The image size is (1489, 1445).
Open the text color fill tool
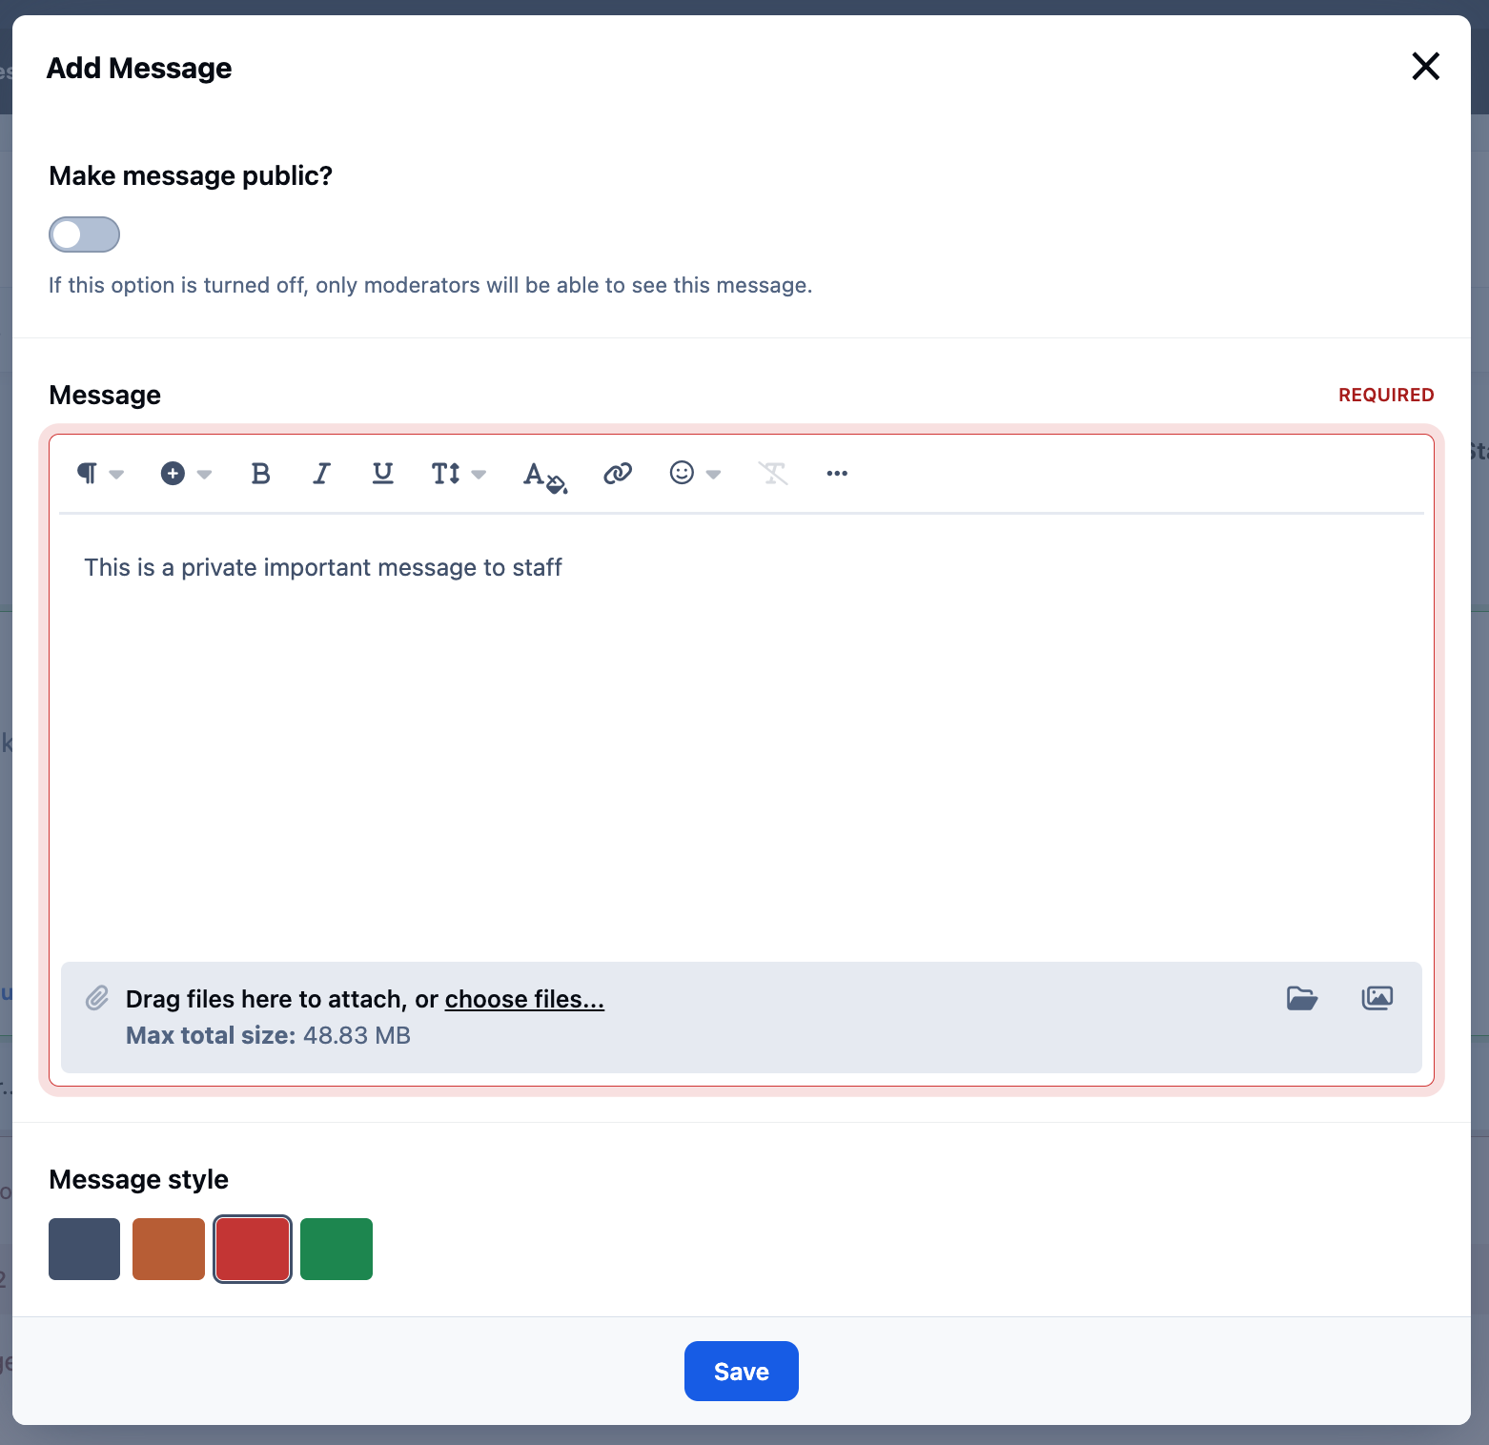click(544, 475)
